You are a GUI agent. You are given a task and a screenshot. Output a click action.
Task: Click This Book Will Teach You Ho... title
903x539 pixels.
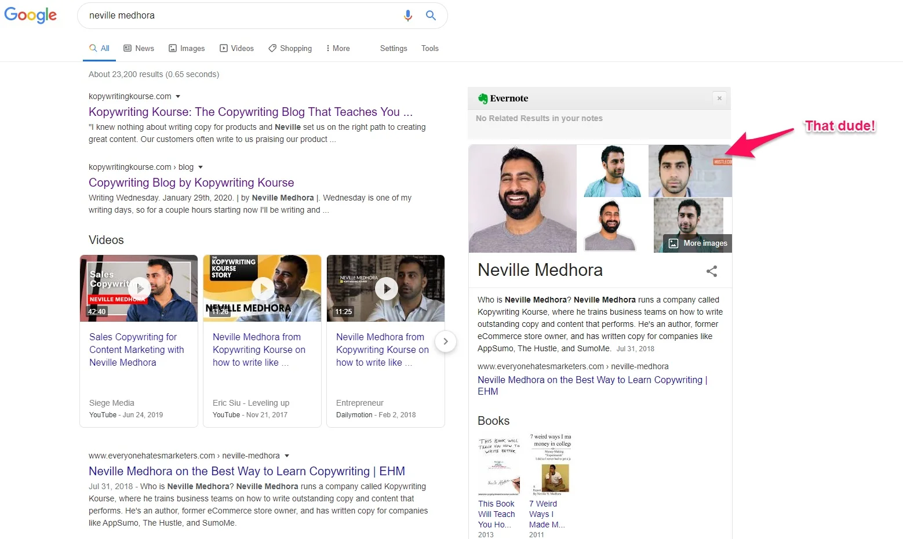click(x=497, y=514)
